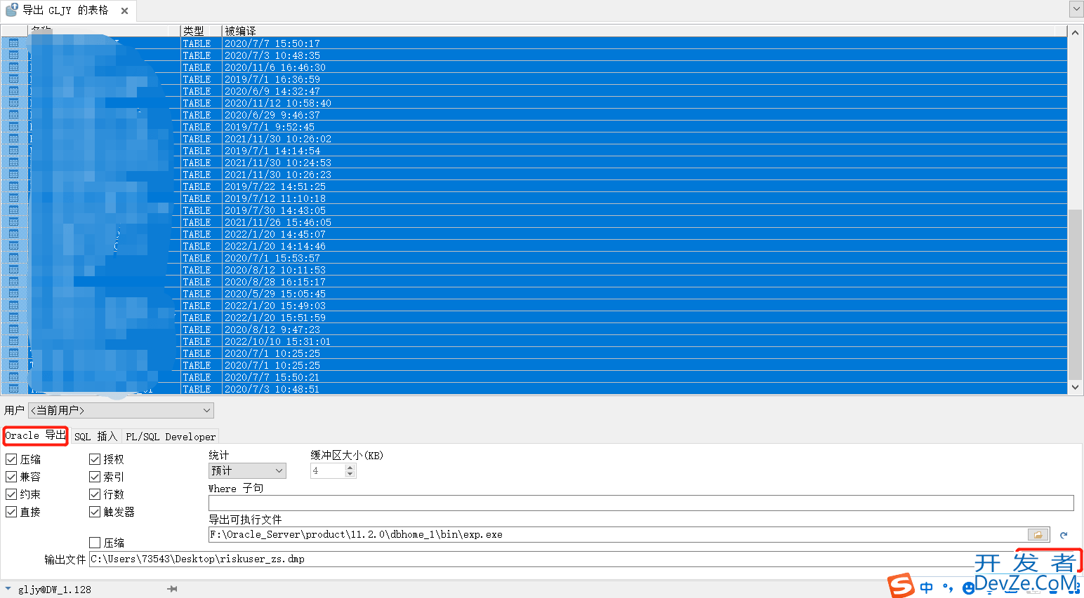Click table icon of row compiled 2020/7/7 15:50:17
Image resolution: width=1084 pixels, height=598 pixels.
pyautogui.click(x=13, y=43)
